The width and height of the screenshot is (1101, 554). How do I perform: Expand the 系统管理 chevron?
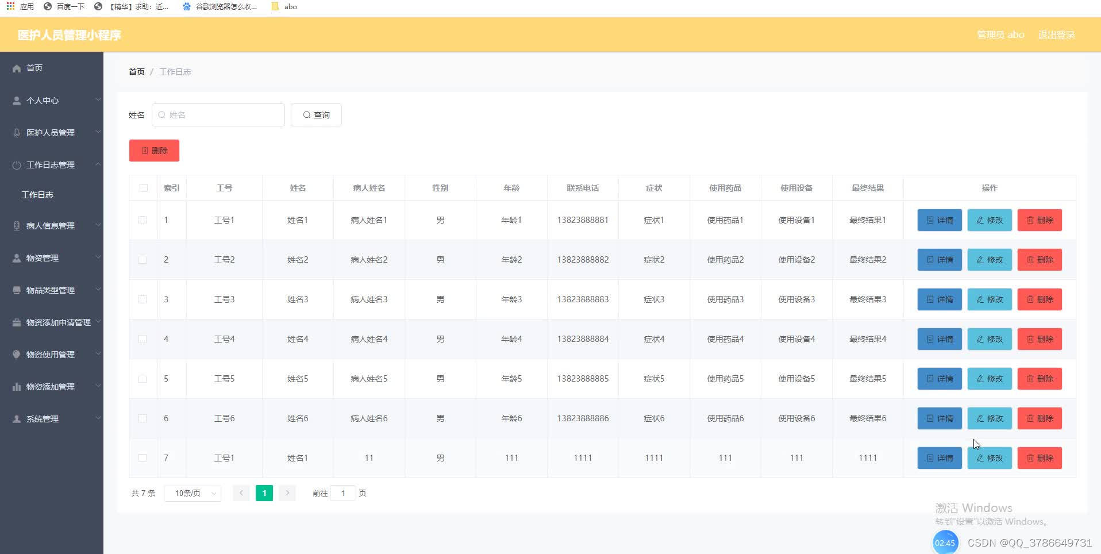pos(98,418)
